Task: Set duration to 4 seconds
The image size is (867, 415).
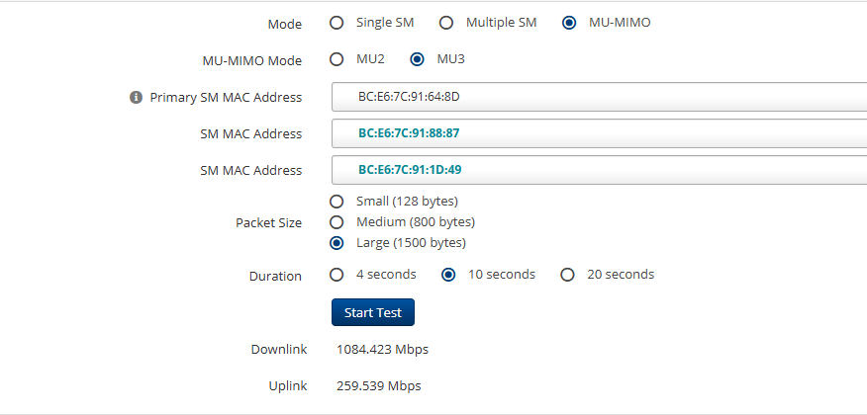Action: (x=337, y=275)
